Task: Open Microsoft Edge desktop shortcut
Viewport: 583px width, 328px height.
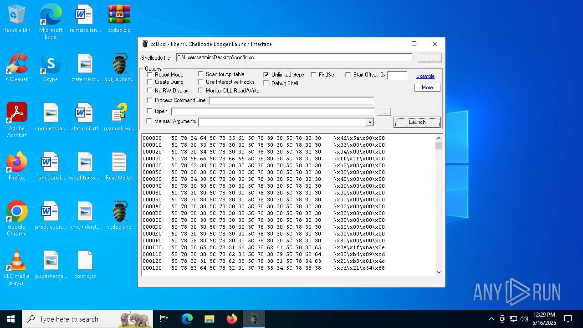Action: (51, 22)
